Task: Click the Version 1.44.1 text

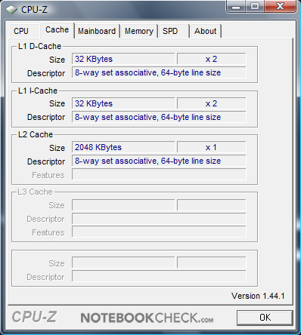Action: click(258, 296)
